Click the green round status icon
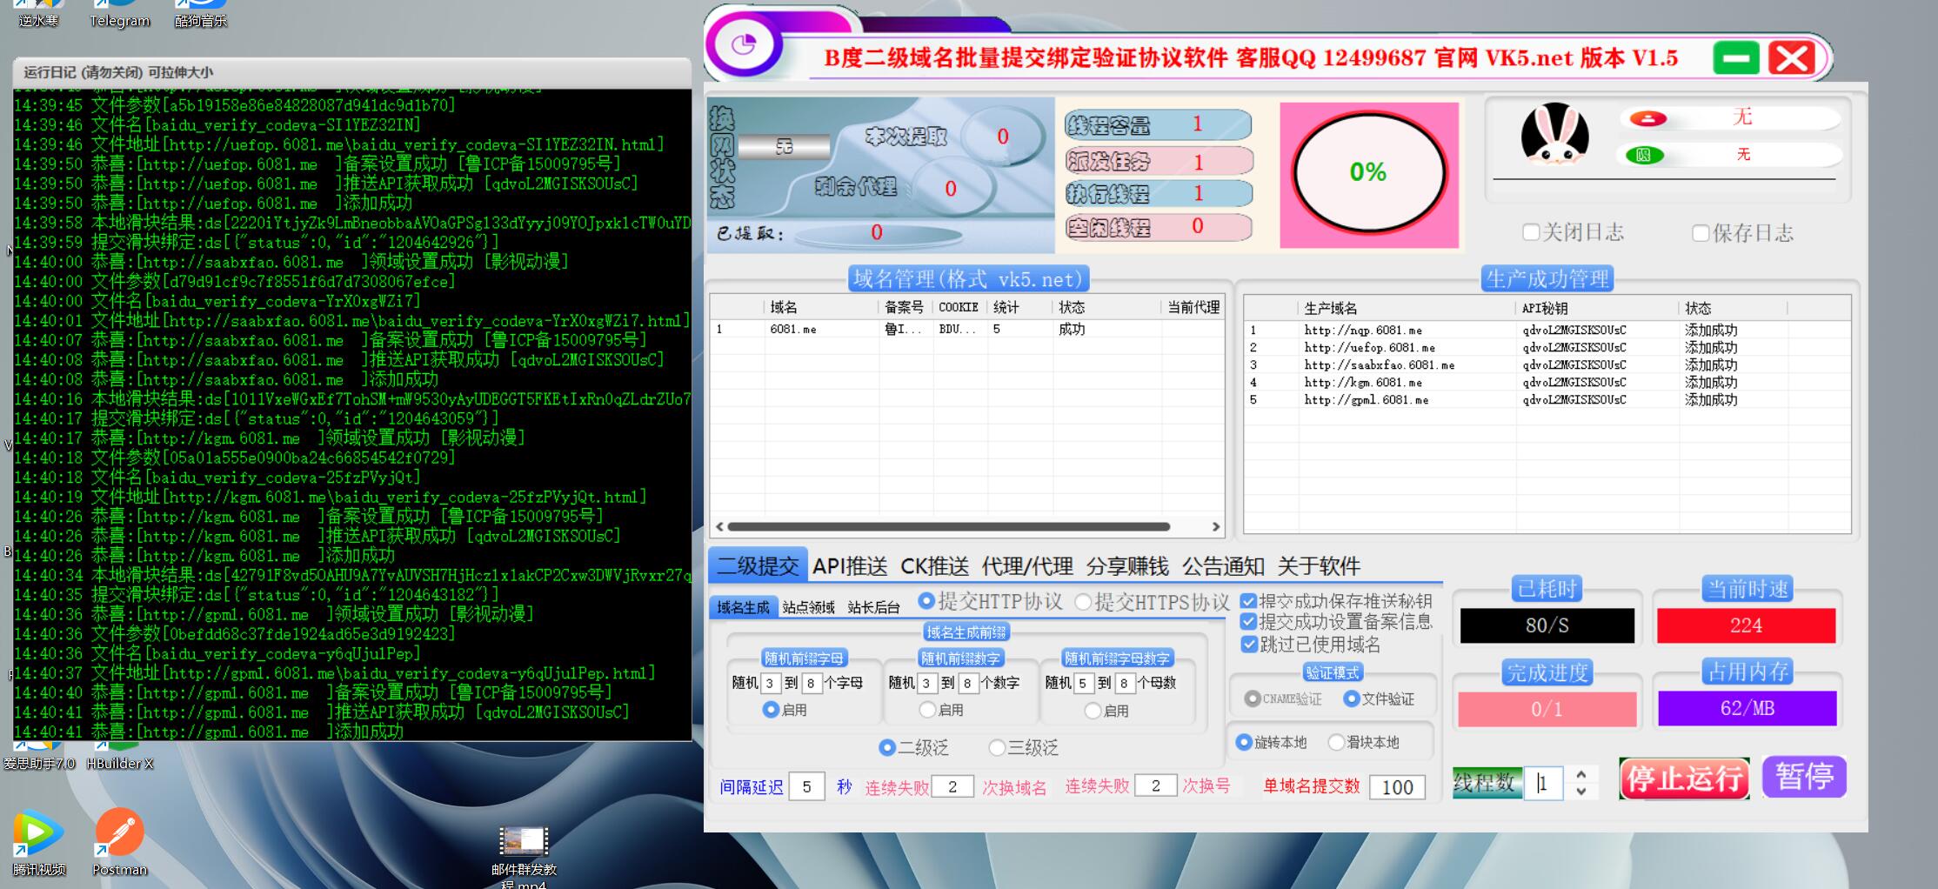Viewport: 1938px width, 889px height. [x=1644, y=156]
